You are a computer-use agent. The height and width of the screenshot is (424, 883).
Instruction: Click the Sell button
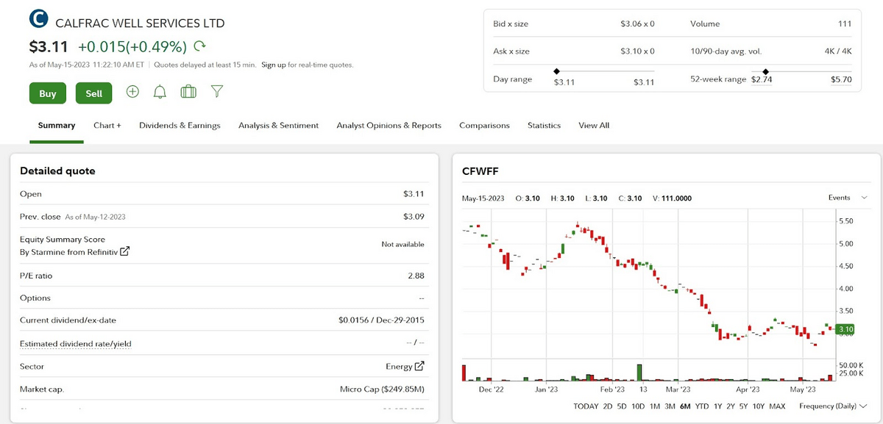tap(94, 93)
